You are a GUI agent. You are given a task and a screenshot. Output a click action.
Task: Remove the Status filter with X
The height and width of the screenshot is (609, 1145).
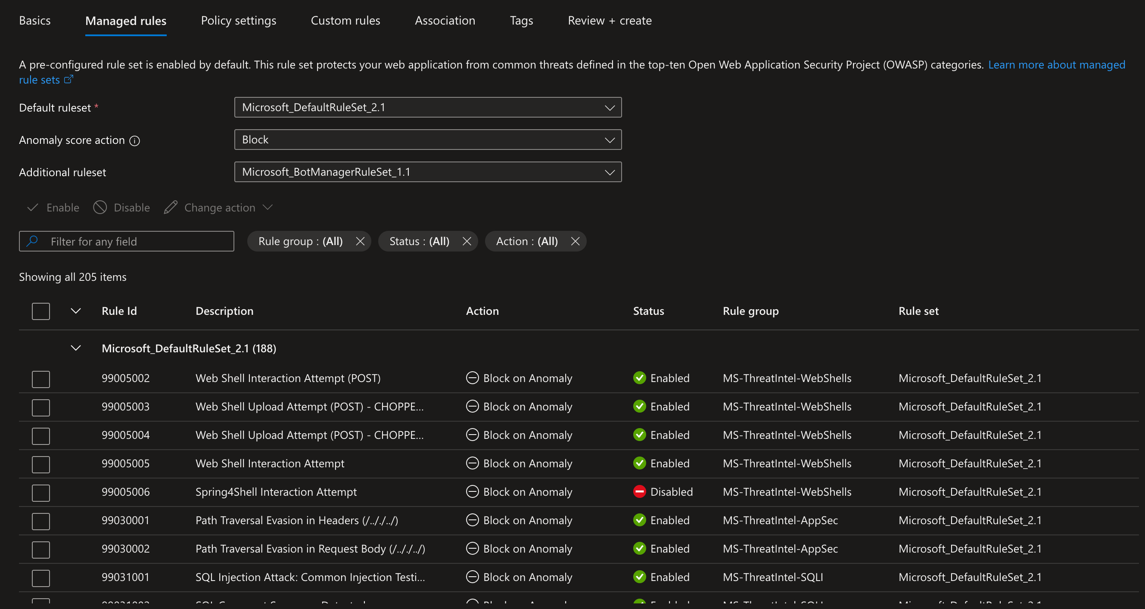pos(467,241)
